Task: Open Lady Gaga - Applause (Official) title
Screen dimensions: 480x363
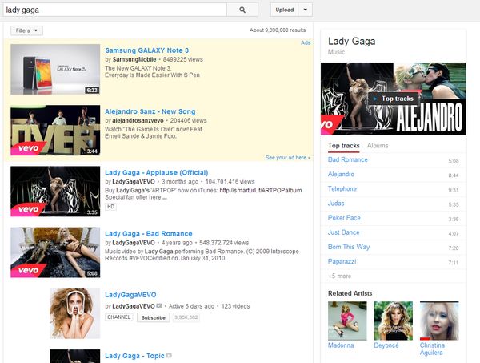Action: tap(157, 172)
